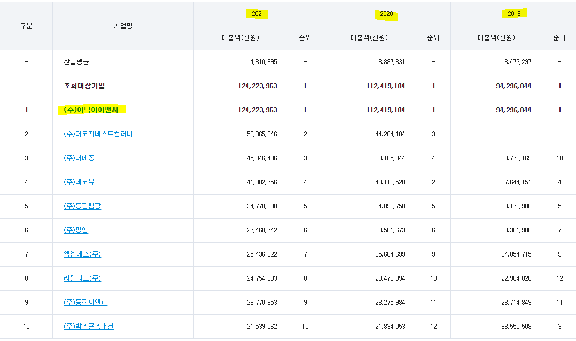Open the 엠엠에스(주) company link
The width and height of the screenshot is (576, 341).
click(x=82, y=254)
